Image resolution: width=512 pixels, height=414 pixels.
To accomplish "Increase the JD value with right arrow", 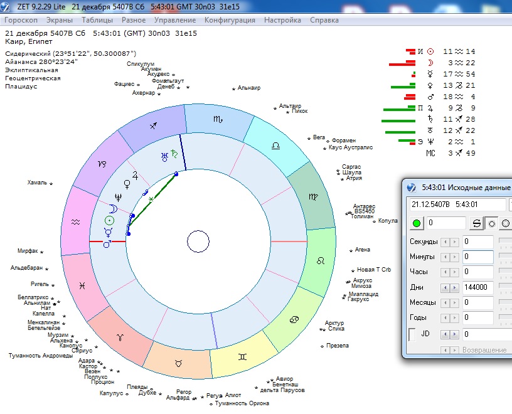I will tap(454, 334).
